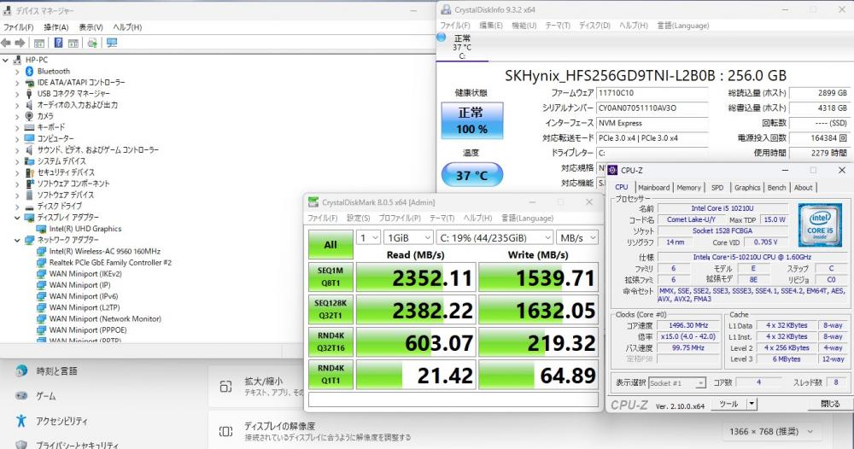Screen dimensions: 854x449
Task: Click the Update driver icon in Device Manager toolbar
Action: [92, 43]
